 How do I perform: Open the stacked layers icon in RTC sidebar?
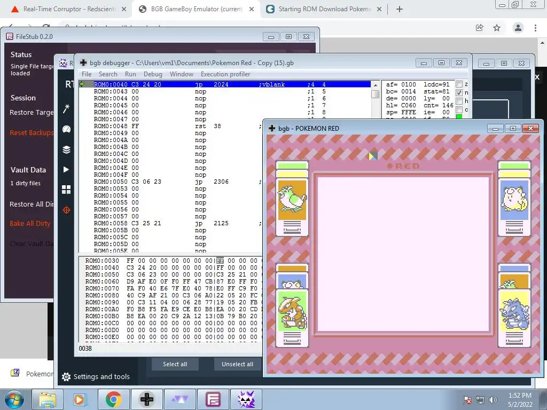[x=66, y=149]
